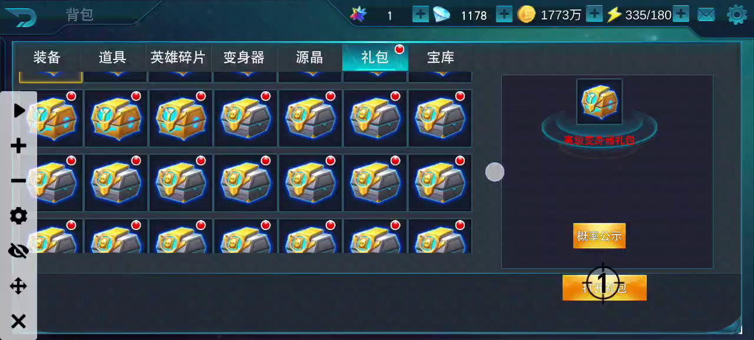Switch to the 英雄碎片 tab
Viewport: 754px width, 340px height.
coord(178,57)
